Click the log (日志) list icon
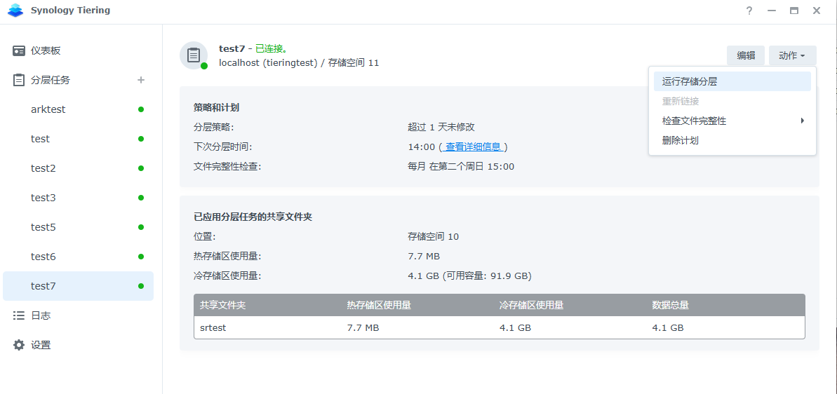 click(x=19, y=315)
